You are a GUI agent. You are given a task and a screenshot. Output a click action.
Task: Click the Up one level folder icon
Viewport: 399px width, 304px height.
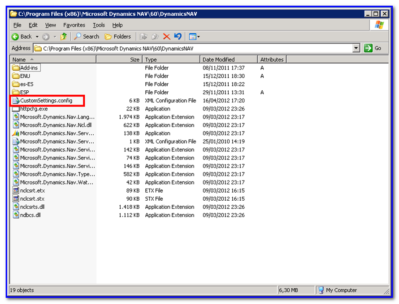tap(64, 36)
